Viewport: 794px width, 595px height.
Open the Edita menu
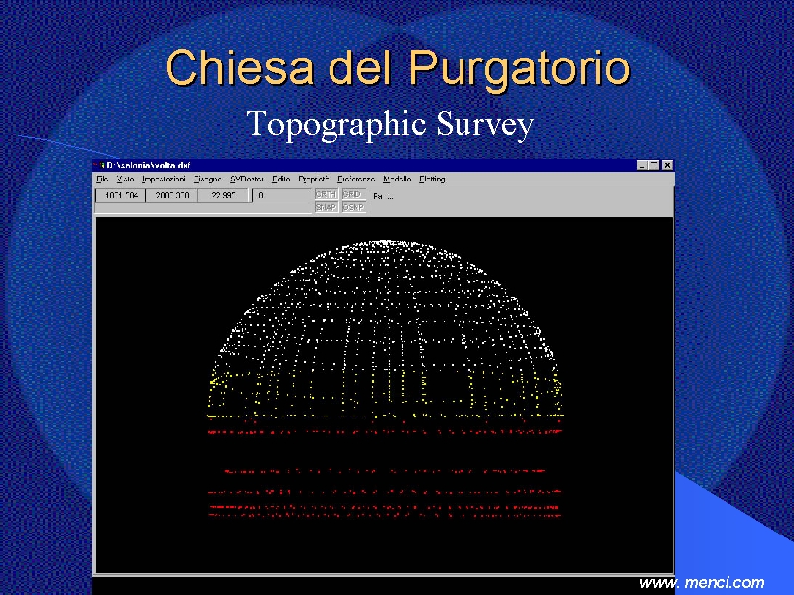coord(281,179)
